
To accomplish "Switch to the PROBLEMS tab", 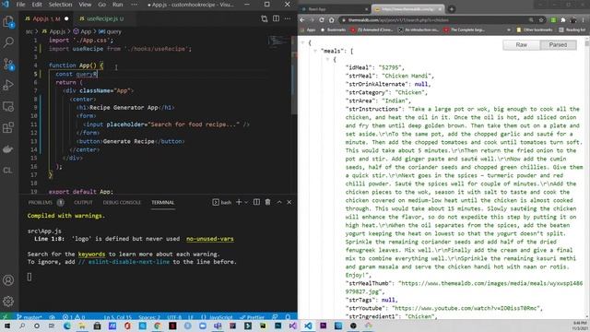I will (41, 203).
